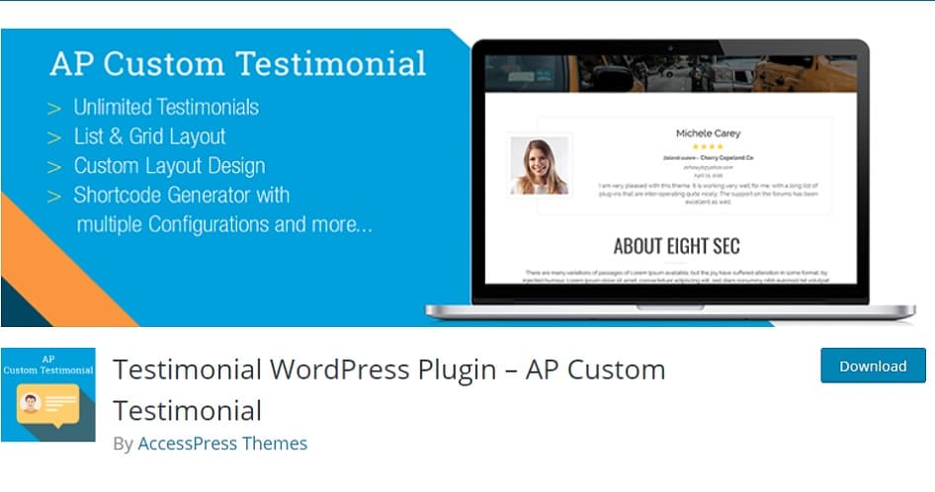Click the "Shortcode Generator with" feature text
Image resolution: width=935 pixels, height=492 pixels.
coord(181,195)
